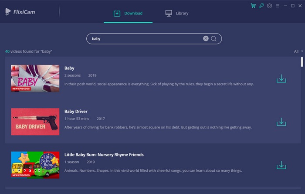
Task: Click the Baby Driver description about bank robbers
Action: pos(158,127)
